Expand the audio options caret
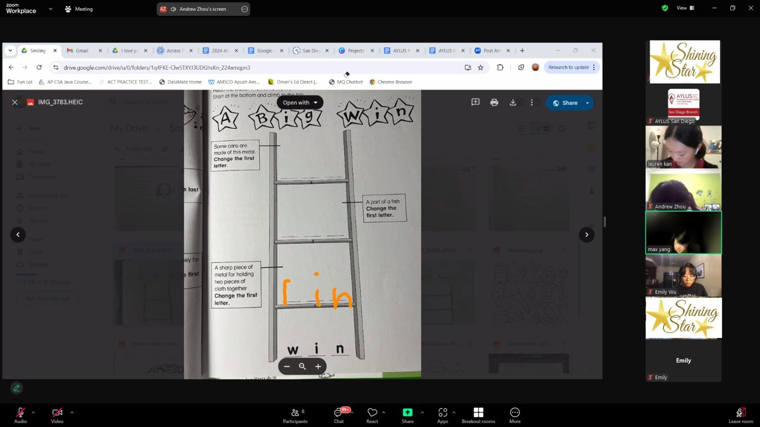 pyautogui.click(x=33, y=412)
